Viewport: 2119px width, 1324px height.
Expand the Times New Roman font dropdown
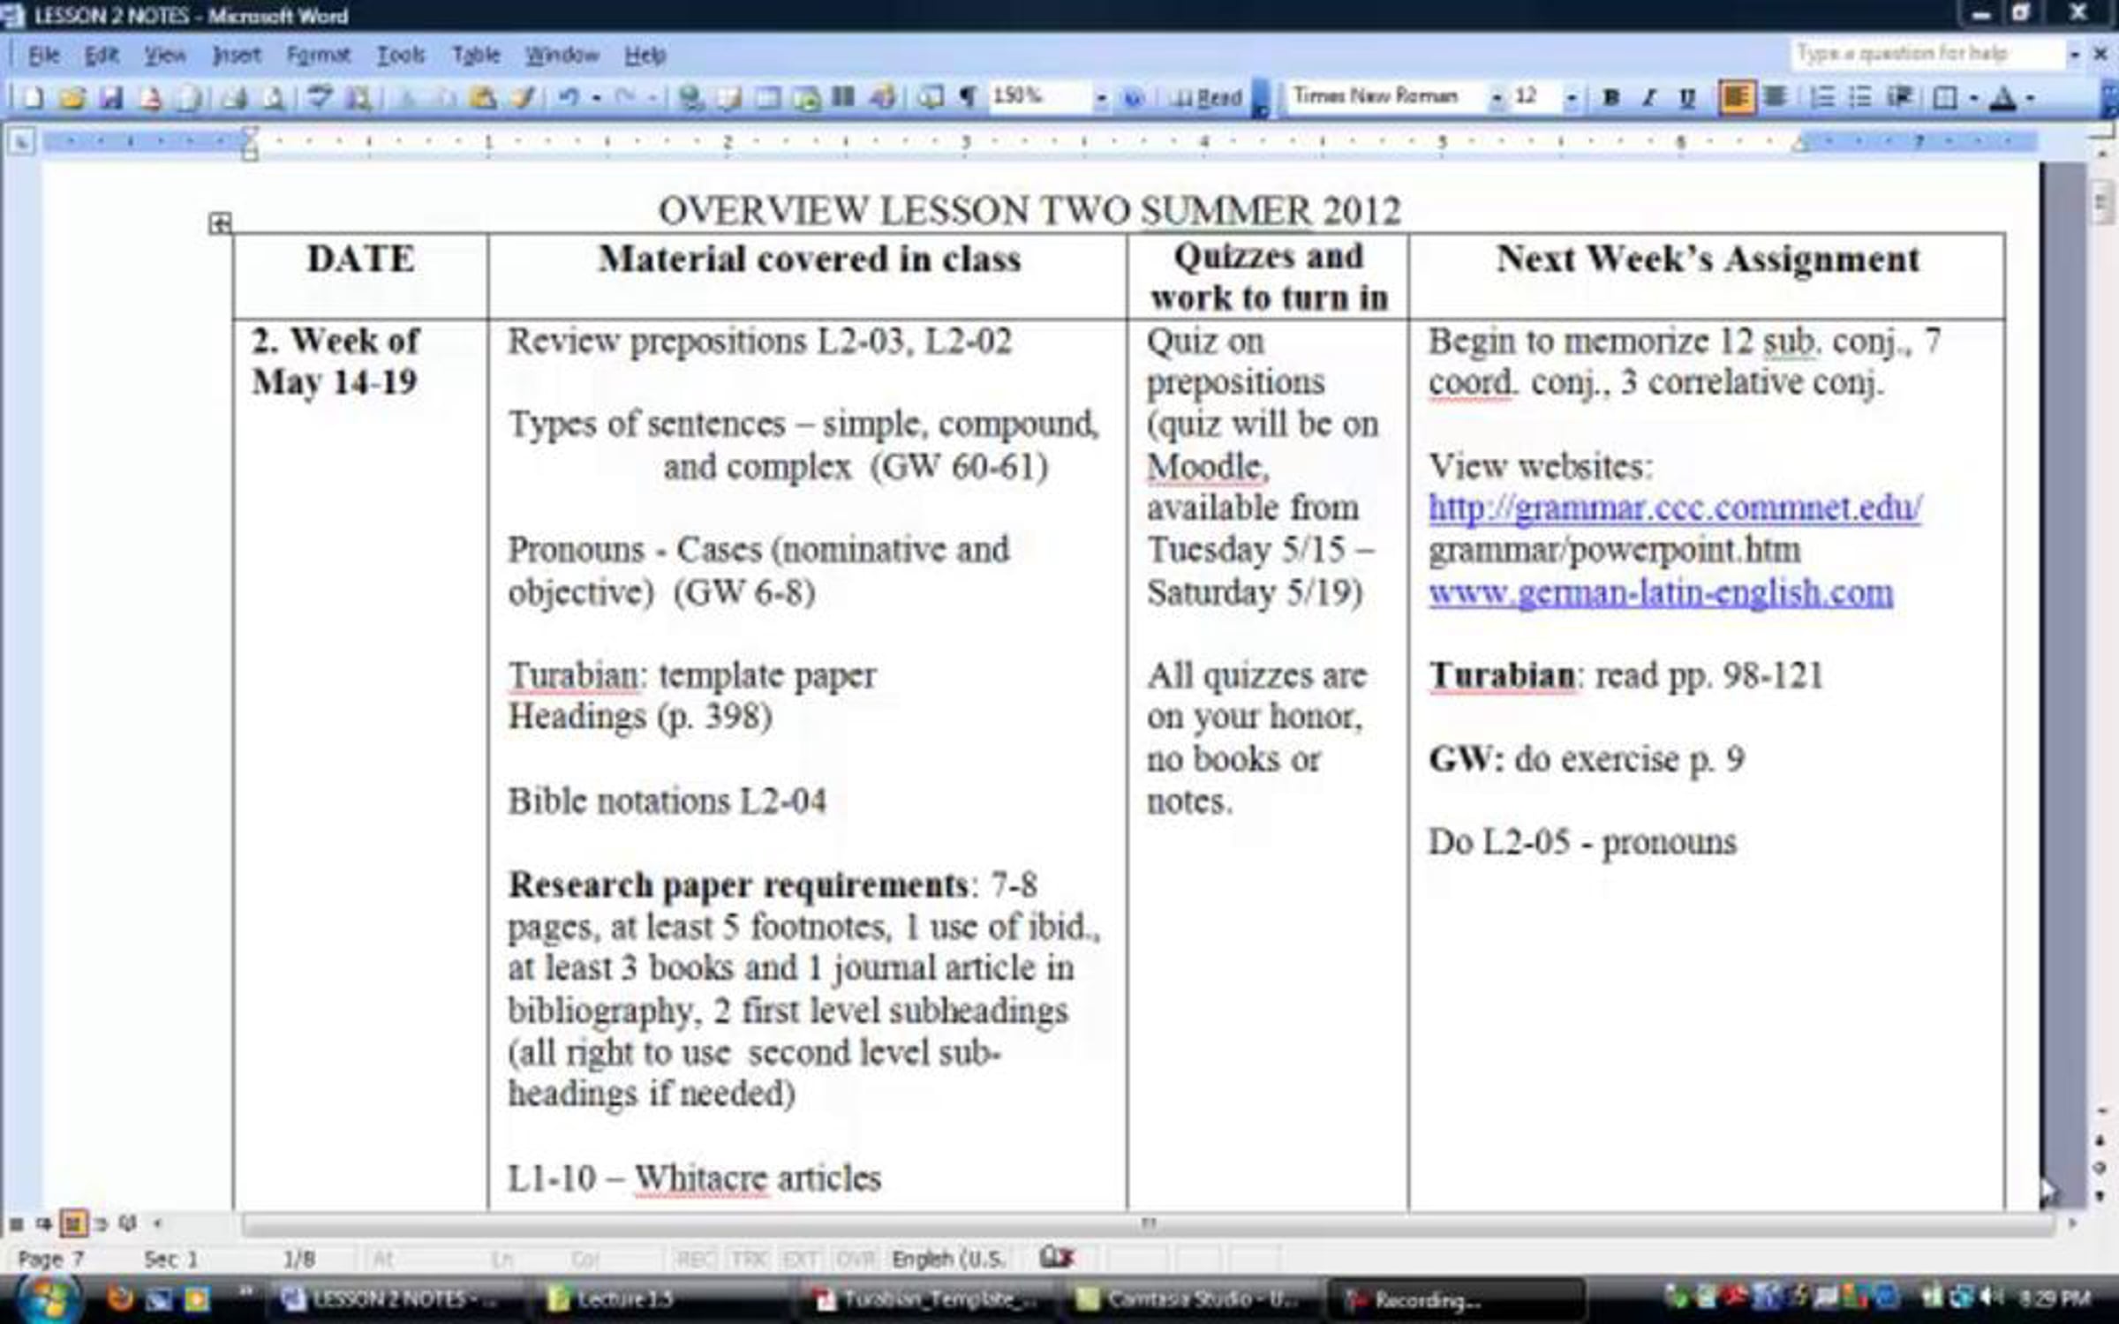coord(1497,98)
